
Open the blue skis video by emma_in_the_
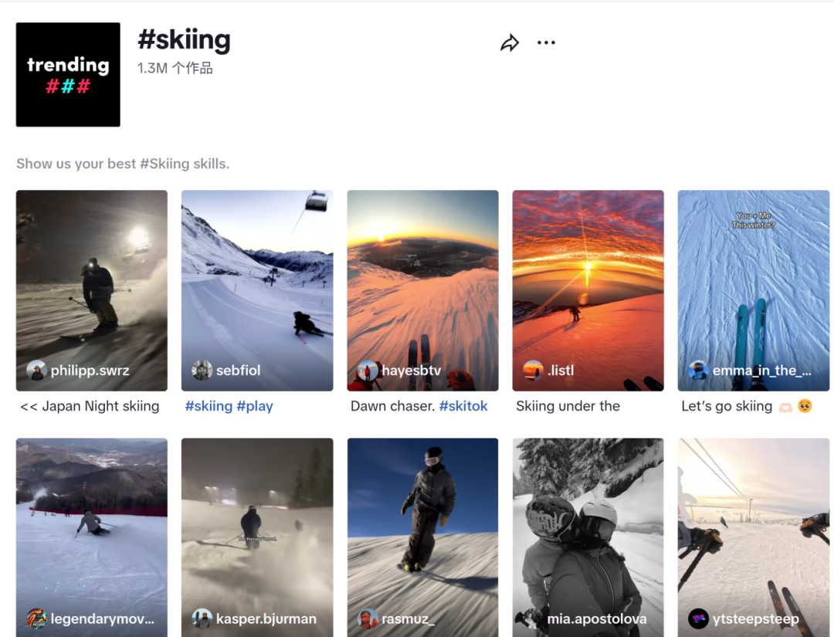(x=753, y=286)
